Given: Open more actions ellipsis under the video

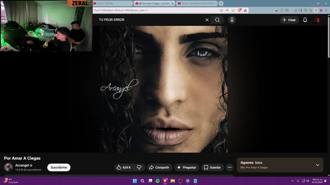Looking at the screenshot, I should point(229,168).
